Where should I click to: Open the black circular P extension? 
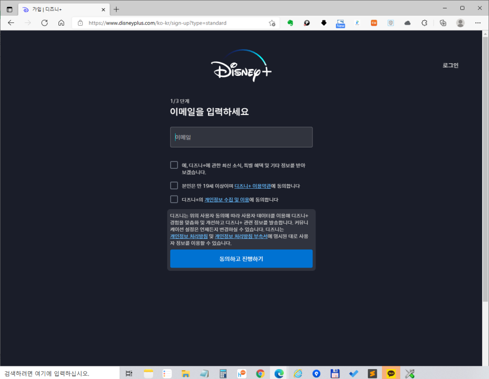tap(307, 23)
